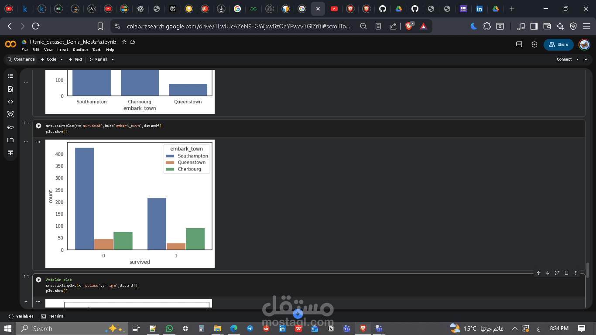Open output options for survived countplot
Screen dimensions: 596x335
coord(38,142)
